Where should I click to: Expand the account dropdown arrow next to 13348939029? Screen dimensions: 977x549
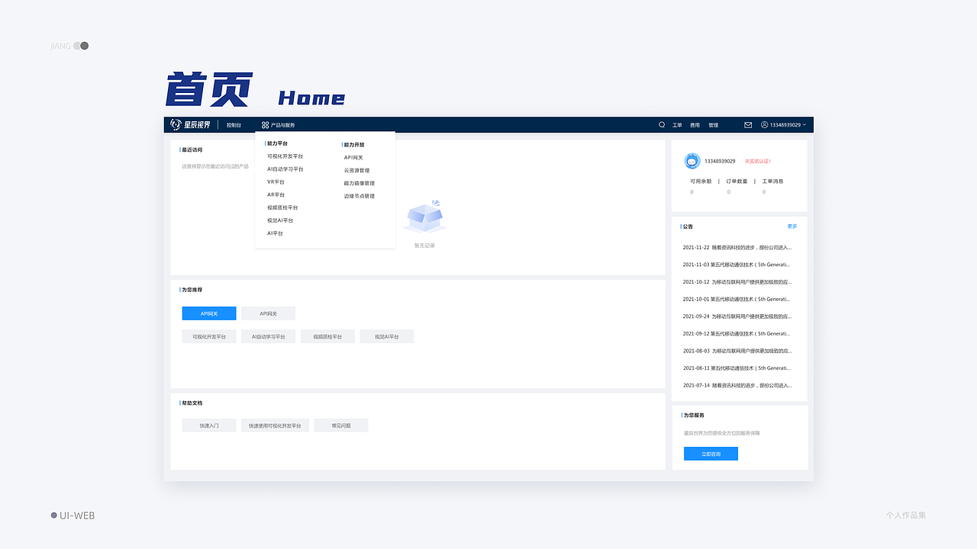804,124
